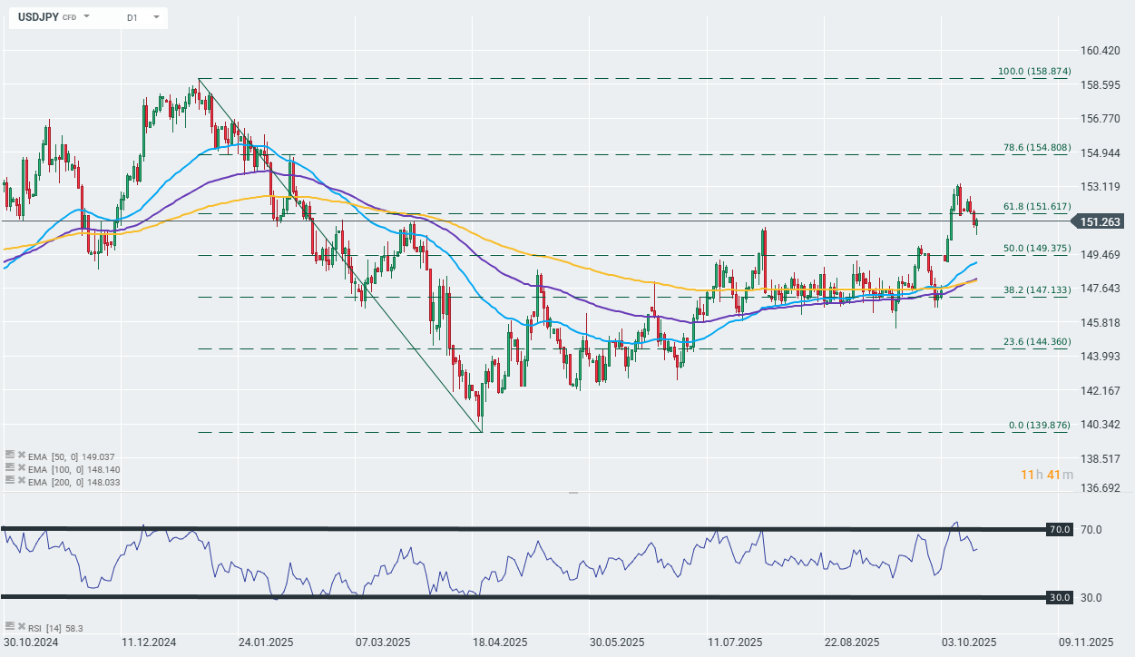The height and width of the screenshot is (657, 1135).
Task: Click the candle countdown timer 11h 41m
Action: tap(1046, 475)
